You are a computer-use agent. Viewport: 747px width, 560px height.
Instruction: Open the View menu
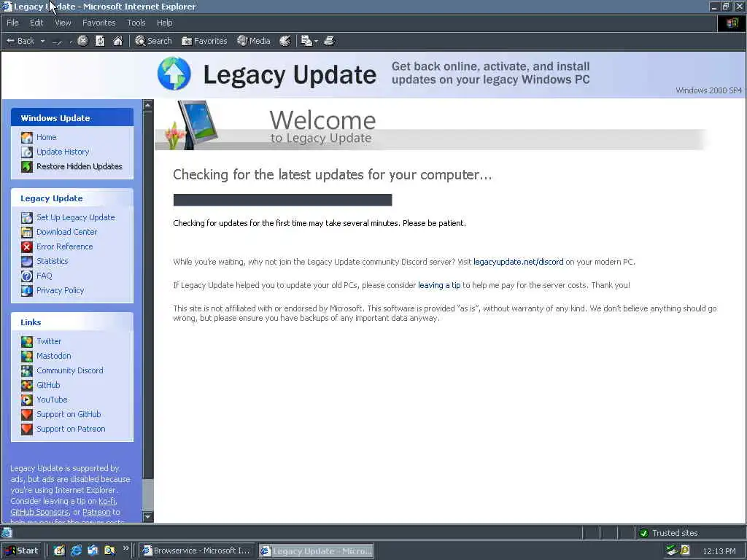pyautogui.click(x=63, y=23)
